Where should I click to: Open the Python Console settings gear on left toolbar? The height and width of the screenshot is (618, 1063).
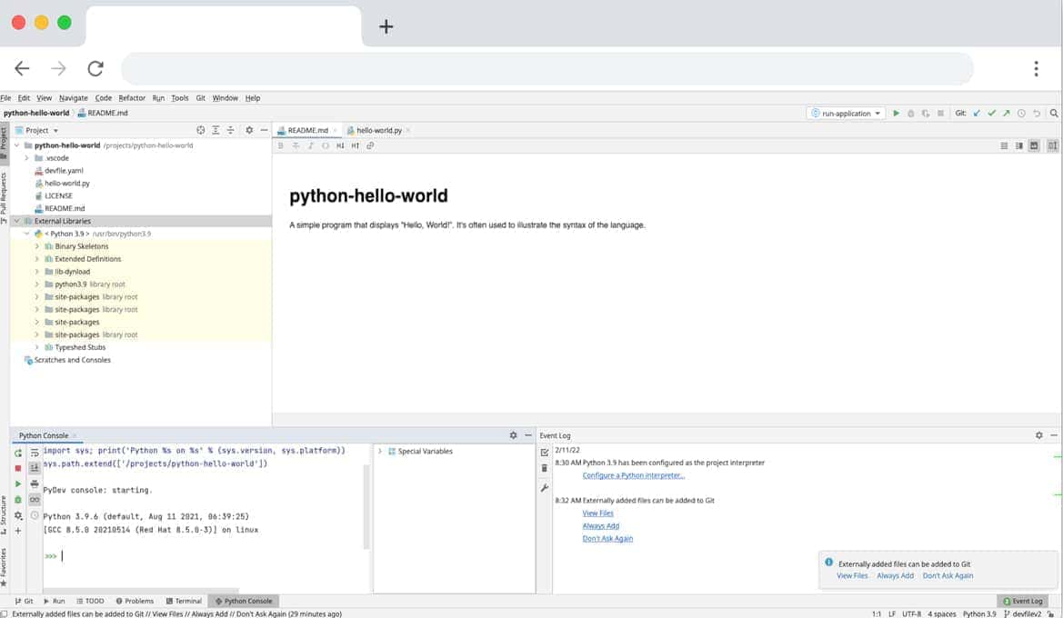pyautogui.click(x=18, y=515)
